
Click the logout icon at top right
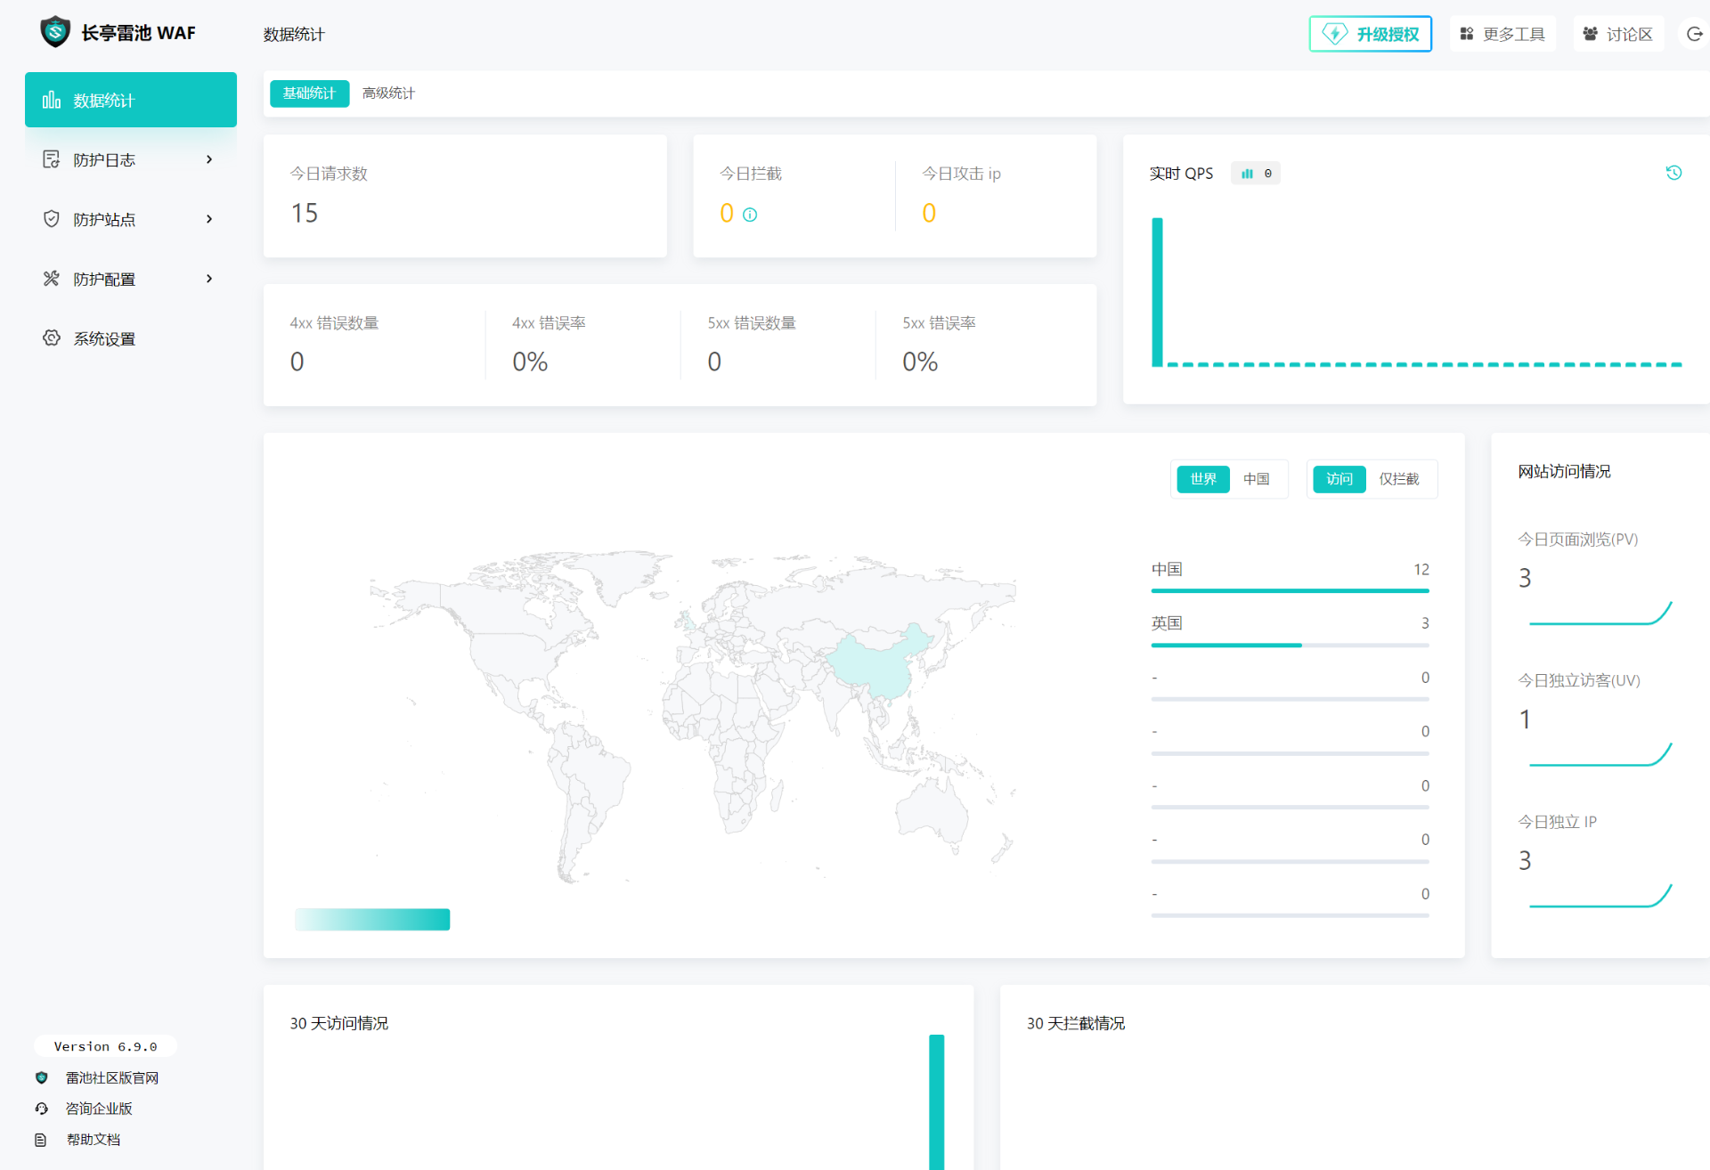(1694, 34)
